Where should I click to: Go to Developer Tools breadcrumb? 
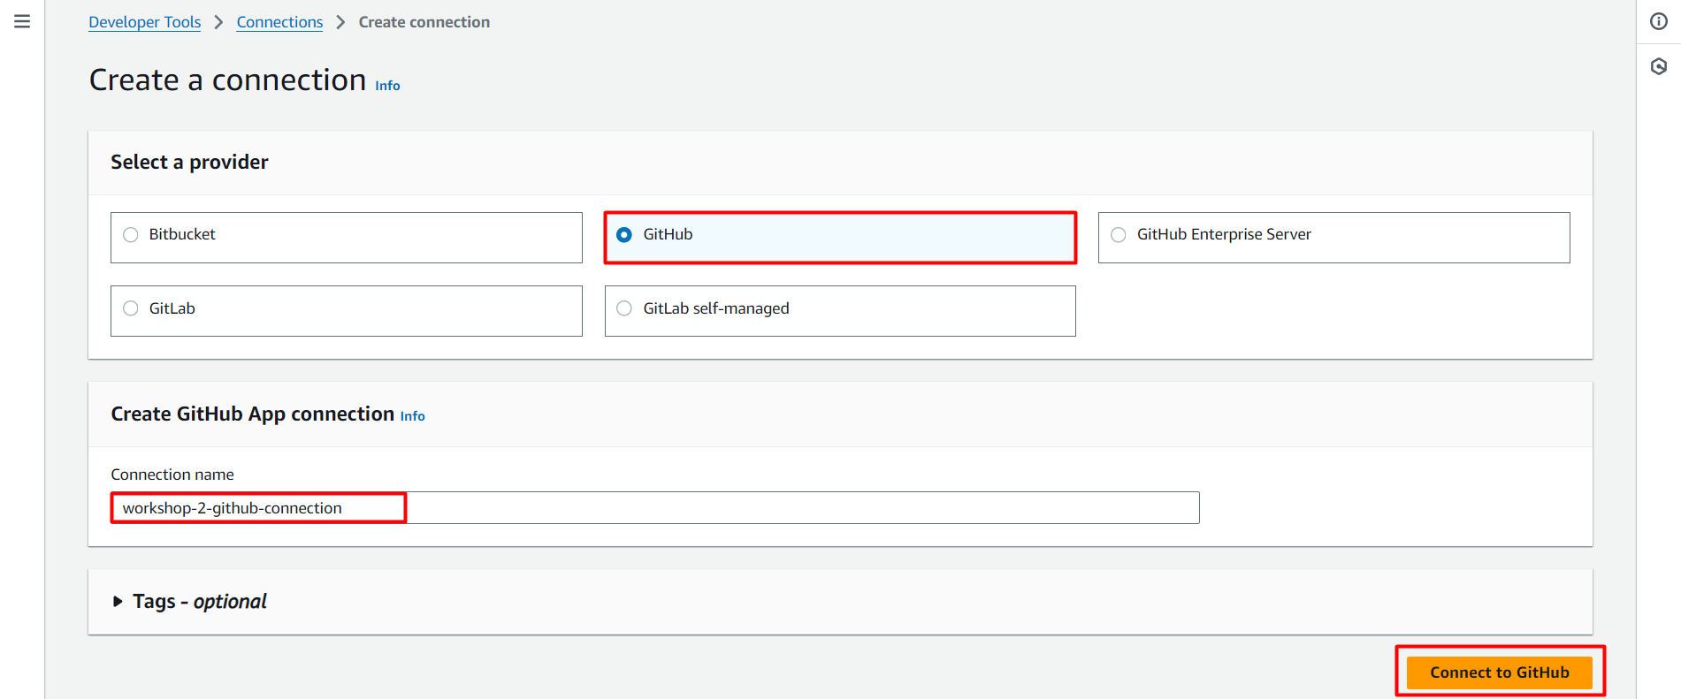144,22
